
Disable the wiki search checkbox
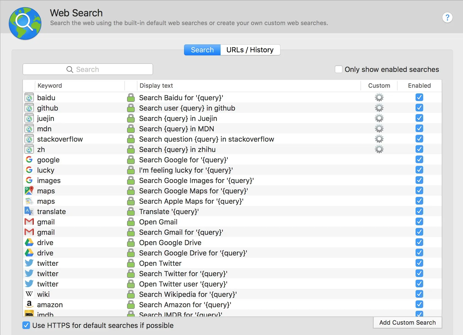coord(419,294)
